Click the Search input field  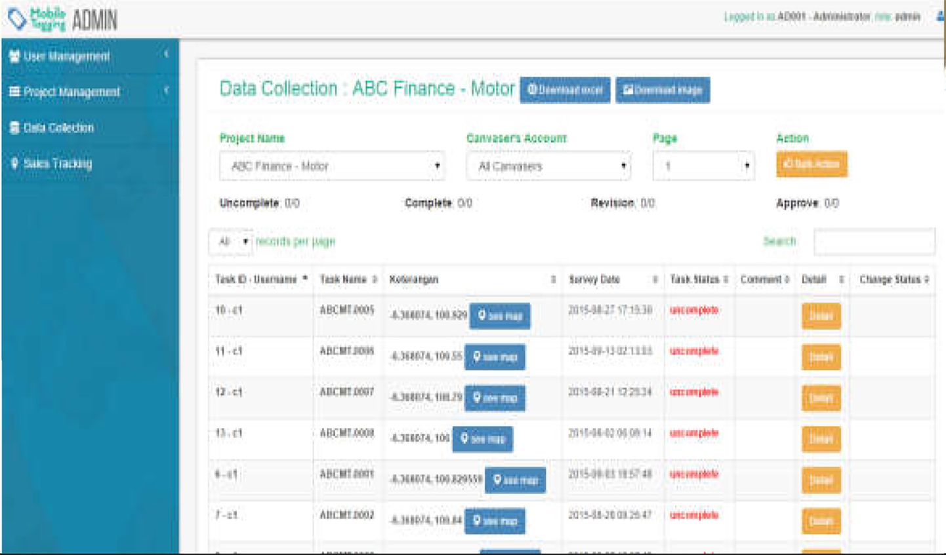tap(874, 242)
